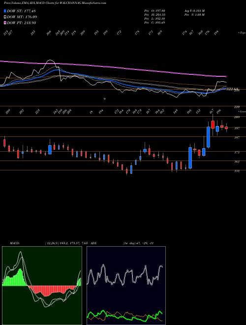Viewport: 246px width, 325px height.
Task: Select the 'DOW PT: 213.93' legend text
Action: [x=21, y=23]
